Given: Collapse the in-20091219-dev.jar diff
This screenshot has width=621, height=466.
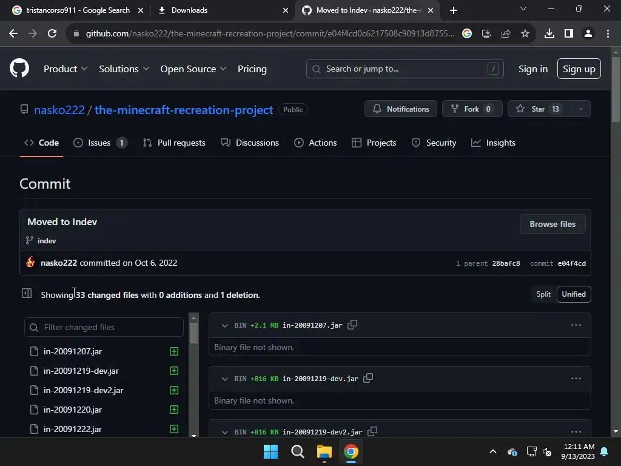Looking at the screenshot, I should click(224, 379).
